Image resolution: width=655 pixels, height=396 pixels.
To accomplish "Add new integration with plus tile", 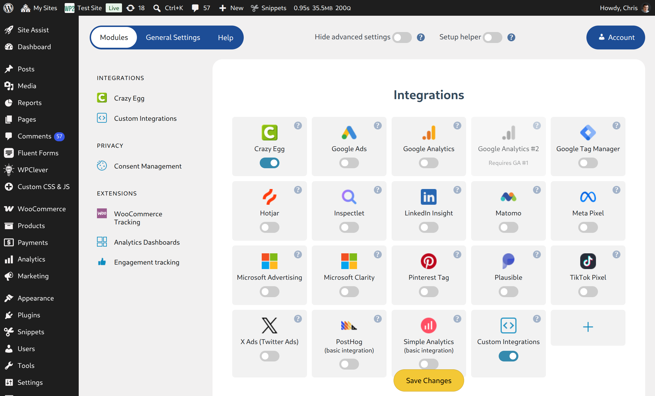I will click(x=588, y=327).
